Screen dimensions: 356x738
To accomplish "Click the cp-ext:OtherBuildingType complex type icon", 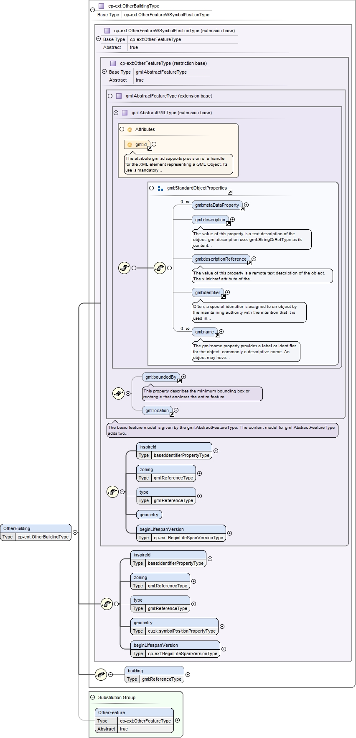I will point(101,6).
